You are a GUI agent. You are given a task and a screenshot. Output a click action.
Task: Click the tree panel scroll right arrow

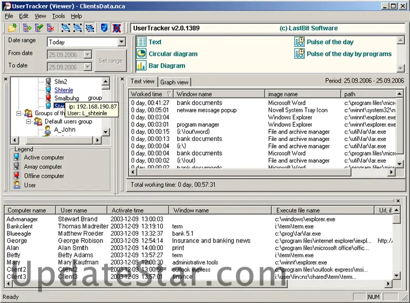point(97,140)
